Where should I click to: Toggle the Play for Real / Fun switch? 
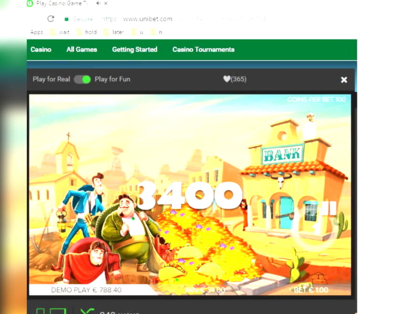[82, 79]
